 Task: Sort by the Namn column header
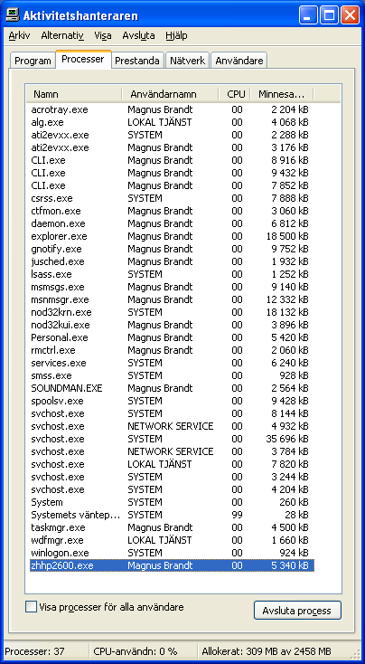click(x=74, y=94)
